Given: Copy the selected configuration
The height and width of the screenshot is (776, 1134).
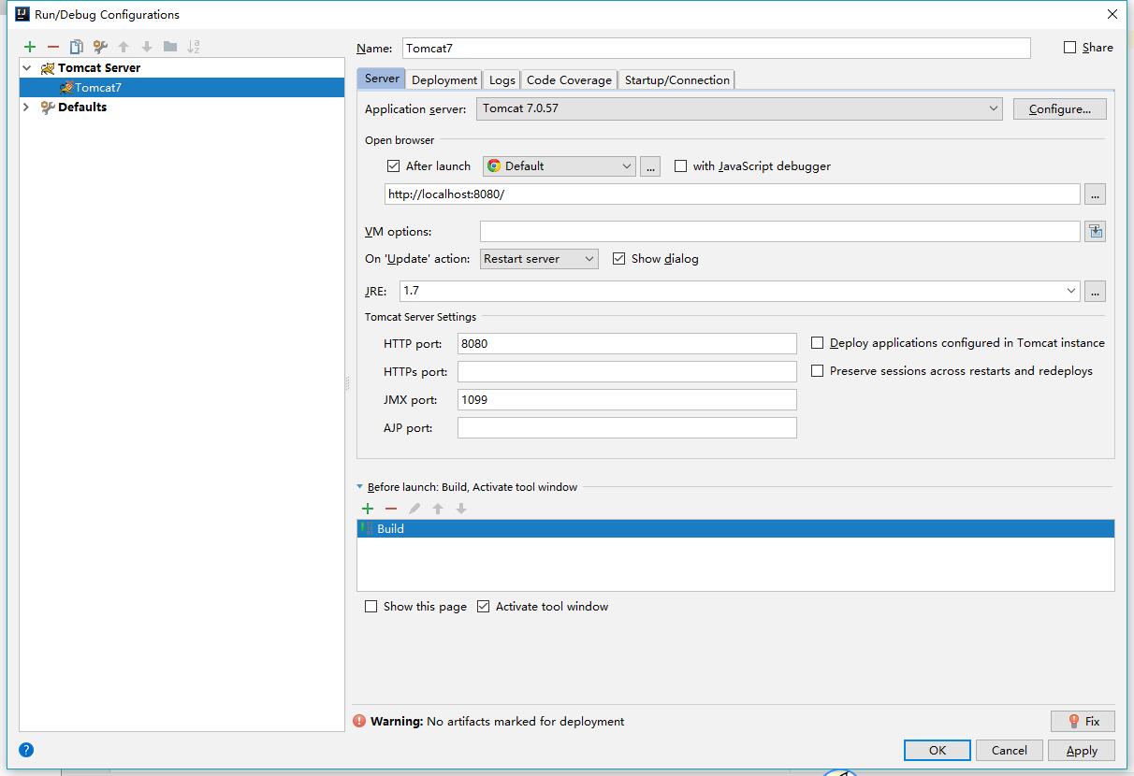Looking at the screenshot, I should [77, 47].
